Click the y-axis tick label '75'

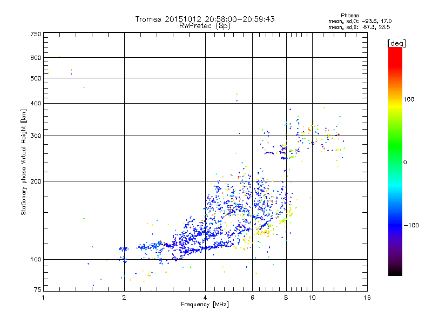tap(38, 289)
